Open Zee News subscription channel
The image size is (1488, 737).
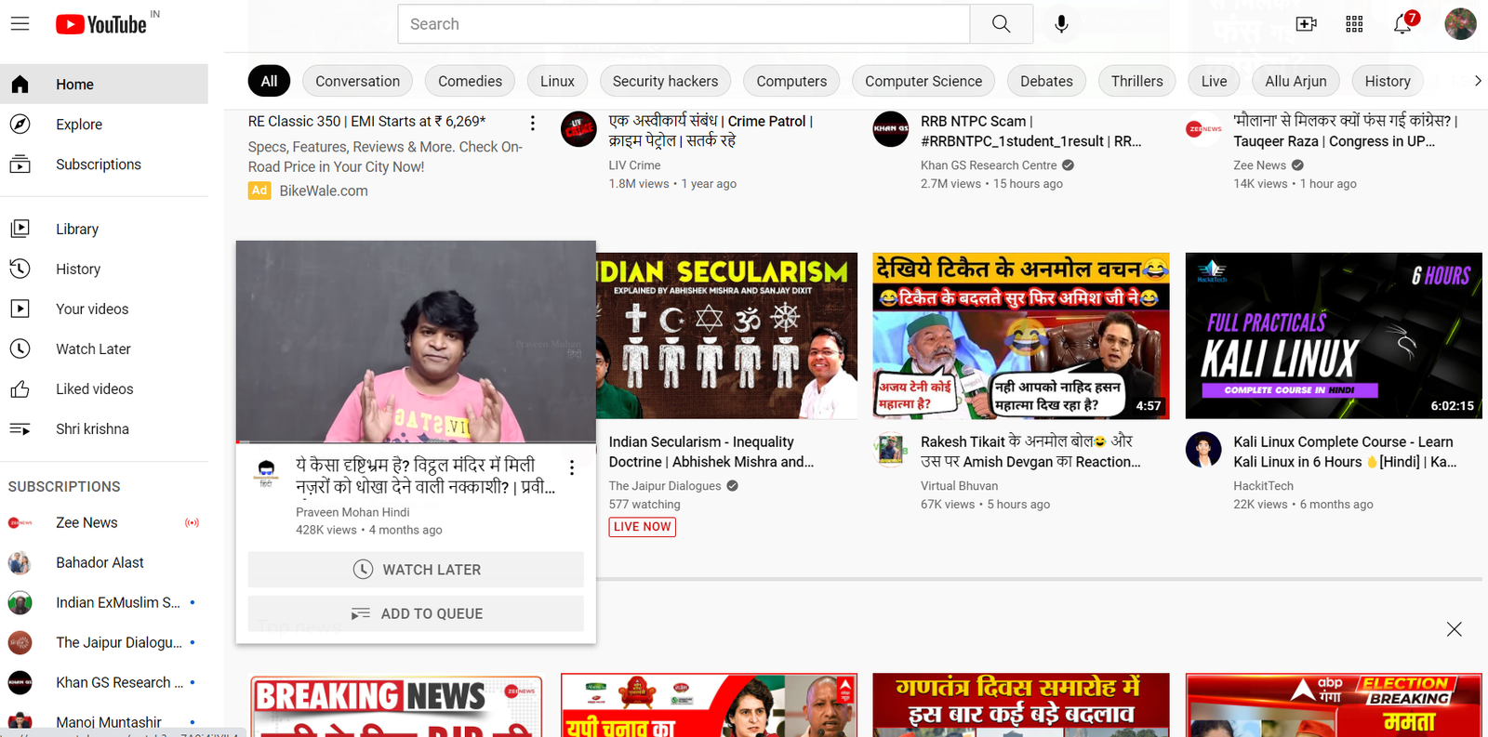click(x=104, y=522)
